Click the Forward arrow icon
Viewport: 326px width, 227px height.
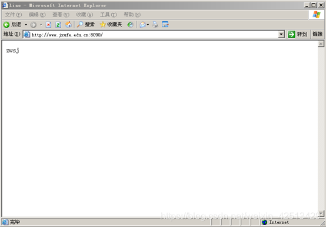pyautogui.click(x=34, y=25)
